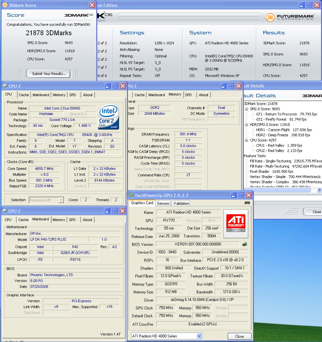Select HDR1 - Canyon Flight result
This screenshot has height=342, width=322.
coord(284,130)
